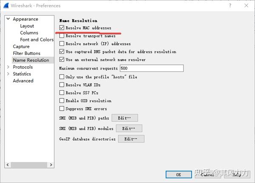Enable Resolve network (IP) addresses
255x183 pixels.
point(62,43)
